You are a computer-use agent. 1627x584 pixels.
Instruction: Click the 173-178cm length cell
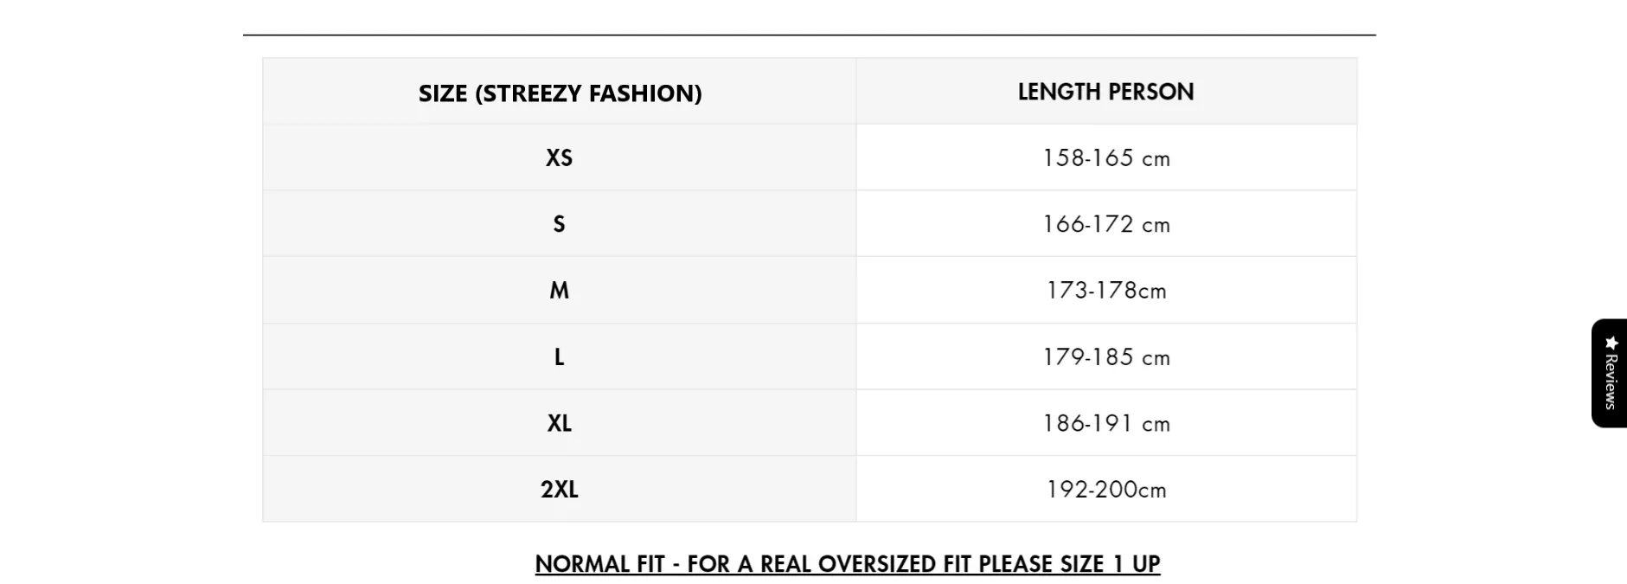pyautogui.click(x=1105, y=291)
